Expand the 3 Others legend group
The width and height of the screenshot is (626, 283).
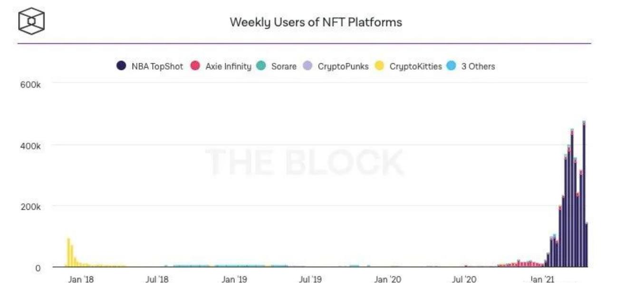tap(478, 67)
